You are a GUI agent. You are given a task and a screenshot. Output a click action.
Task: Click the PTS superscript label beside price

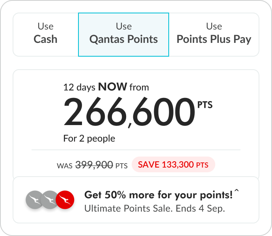pos(205,105)
